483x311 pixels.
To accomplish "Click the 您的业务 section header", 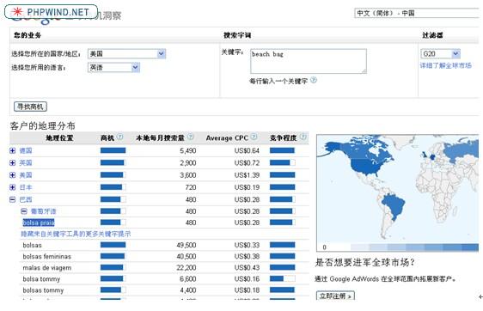I will click(x=28, y=35).
